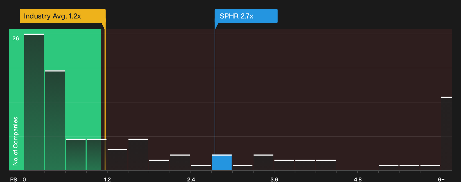The width and height of the screenshot is (461, 182).
Task: Click the second-tallest green histogram bar
Action: coord(55,120)
